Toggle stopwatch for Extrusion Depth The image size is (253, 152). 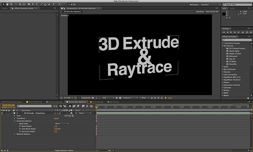20,131
